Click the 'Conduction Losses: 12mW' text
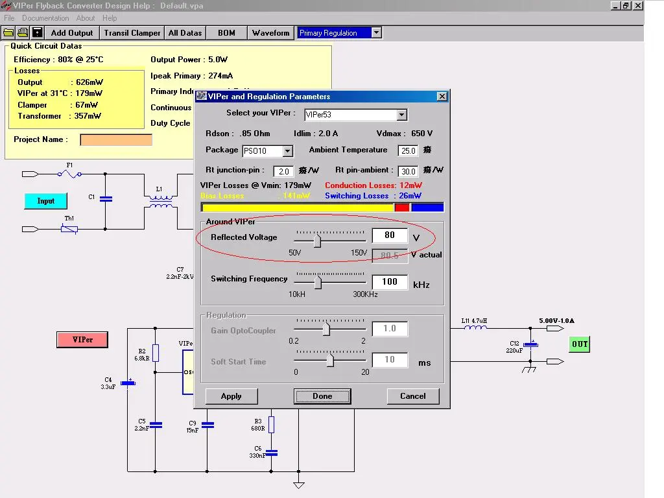The height and width of the screenshot is (498, 664). point(373,185)
